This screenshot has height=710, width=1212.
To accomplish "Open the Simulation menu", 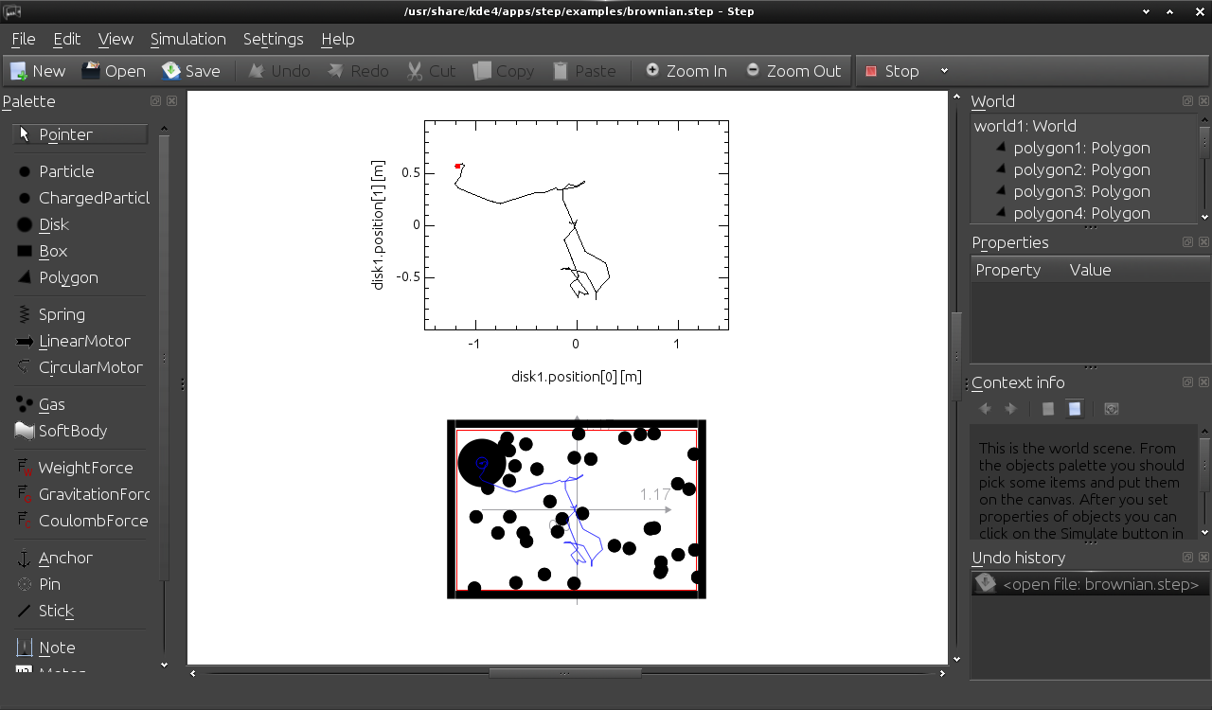I will pos(188,39).
